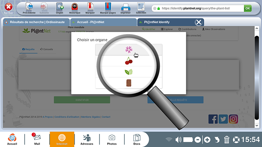Click the Précédente back arrow
The image size is (262, 147).
pos(29,8)
